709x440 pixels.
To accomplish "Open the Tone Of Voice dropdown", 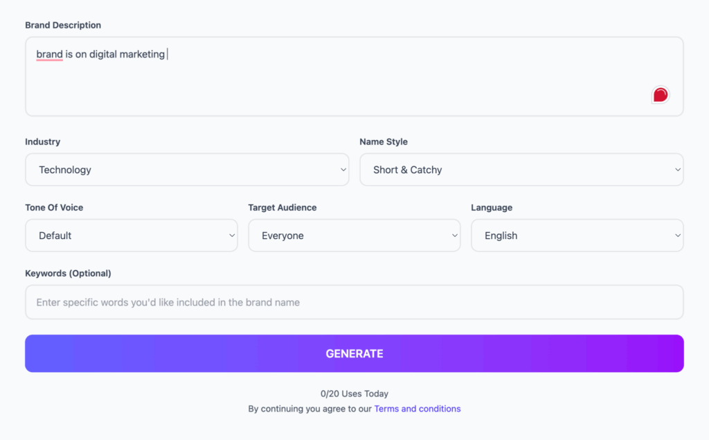I will tap(132, 236).
